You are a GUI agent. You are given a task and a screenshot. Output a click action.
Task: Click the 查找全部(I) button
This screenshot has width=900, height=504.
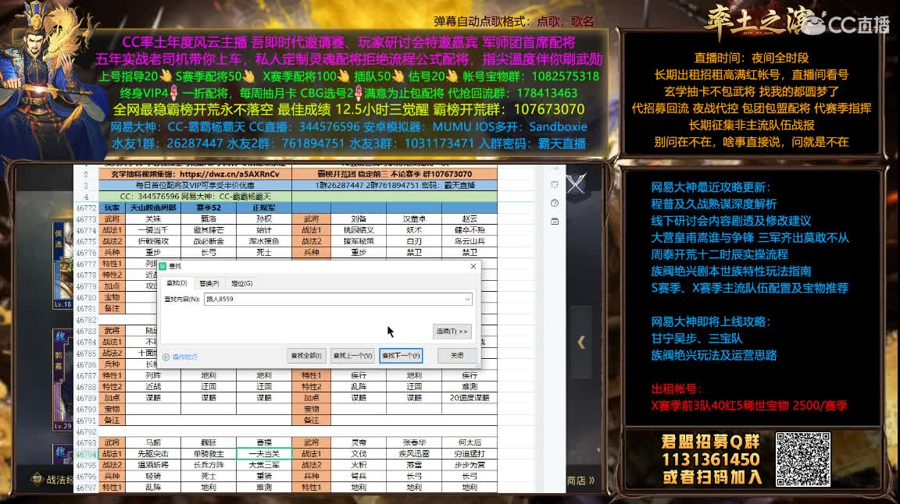306,356
